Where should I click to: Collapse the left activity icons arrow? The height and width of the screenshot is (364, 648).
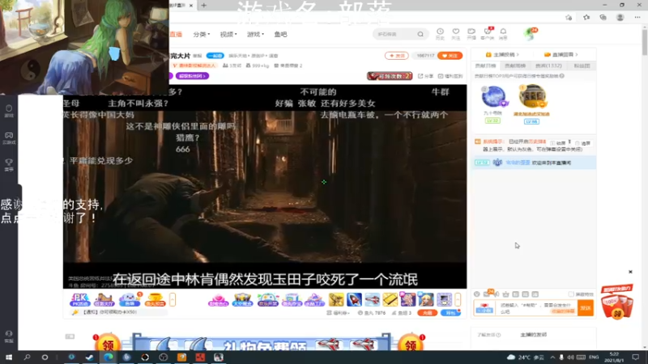(173, 299)
